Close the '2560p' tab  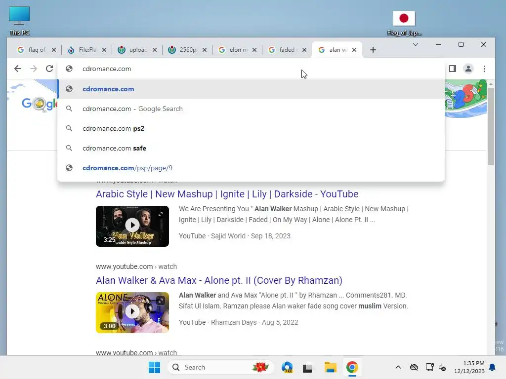[205, 50]
